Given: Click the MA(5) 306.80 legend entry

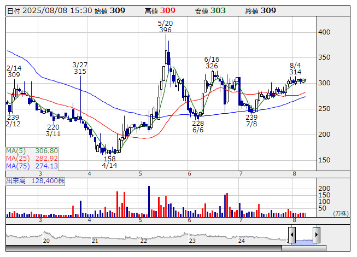Looking at the screenshot, I should tap(32, 151).
